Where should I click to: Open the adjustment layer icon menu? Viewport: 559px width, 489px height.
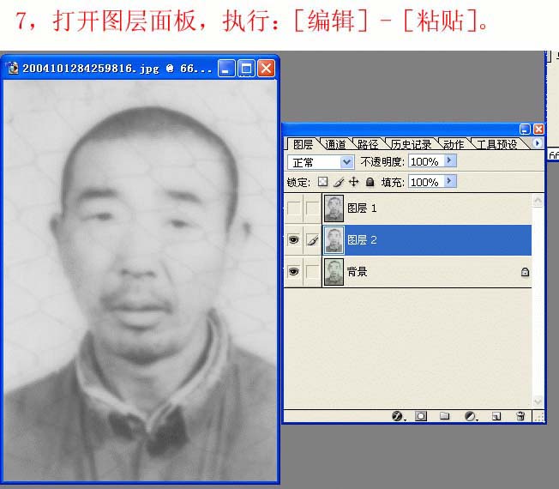point(470,416)
